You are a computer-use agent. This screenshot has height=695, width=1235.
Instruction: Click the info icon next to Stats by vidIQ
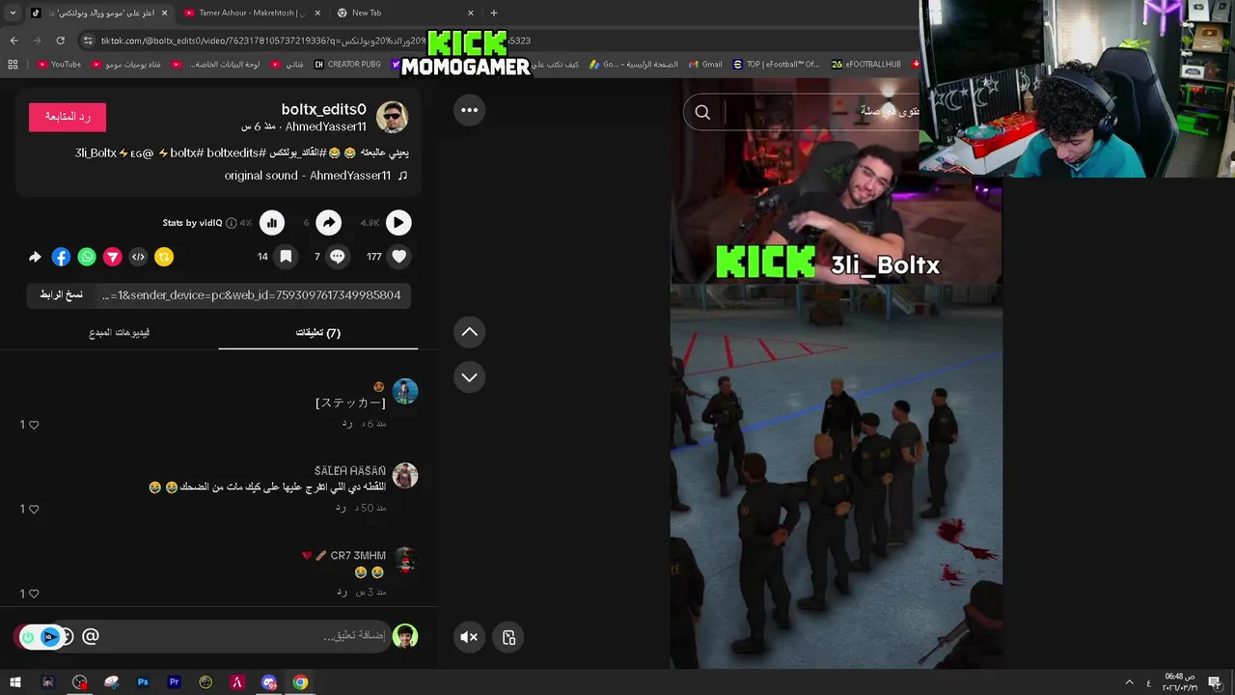tap(231, 223)
